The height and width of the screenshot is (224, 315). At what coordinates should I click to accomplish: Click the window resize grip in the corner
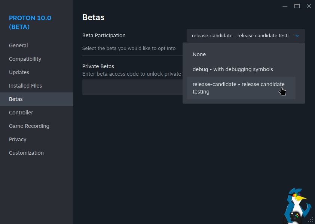point(311,220)
